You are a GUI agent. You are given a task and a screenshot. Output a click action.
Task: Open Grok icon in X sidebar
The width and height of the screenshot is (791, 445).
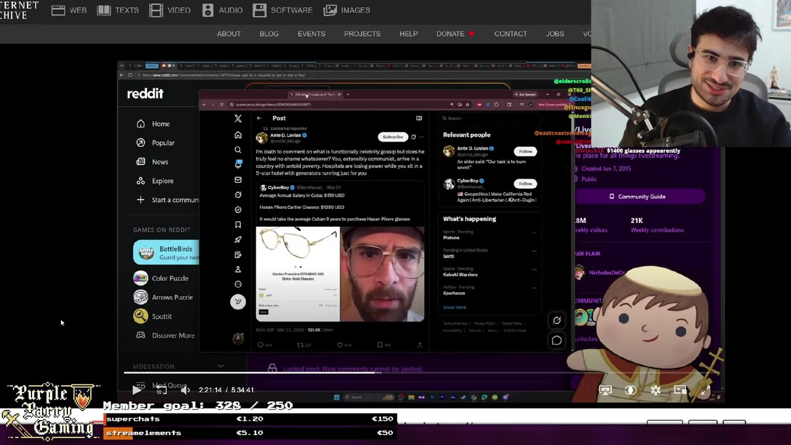tap(238, 195)
